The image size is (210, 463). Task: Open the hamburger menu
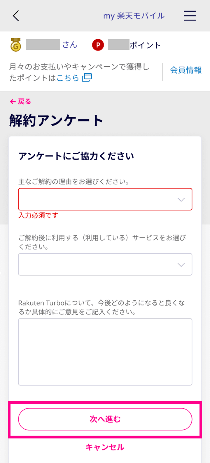[190, 16]
